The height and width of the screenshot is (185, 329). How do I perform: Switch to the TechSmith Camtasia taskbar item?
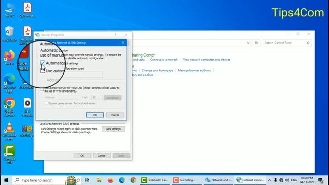pos(154,180)
